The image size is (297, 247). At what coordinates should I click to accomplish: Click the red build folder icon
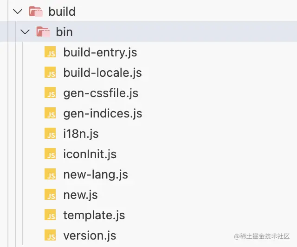click(35, 11)
